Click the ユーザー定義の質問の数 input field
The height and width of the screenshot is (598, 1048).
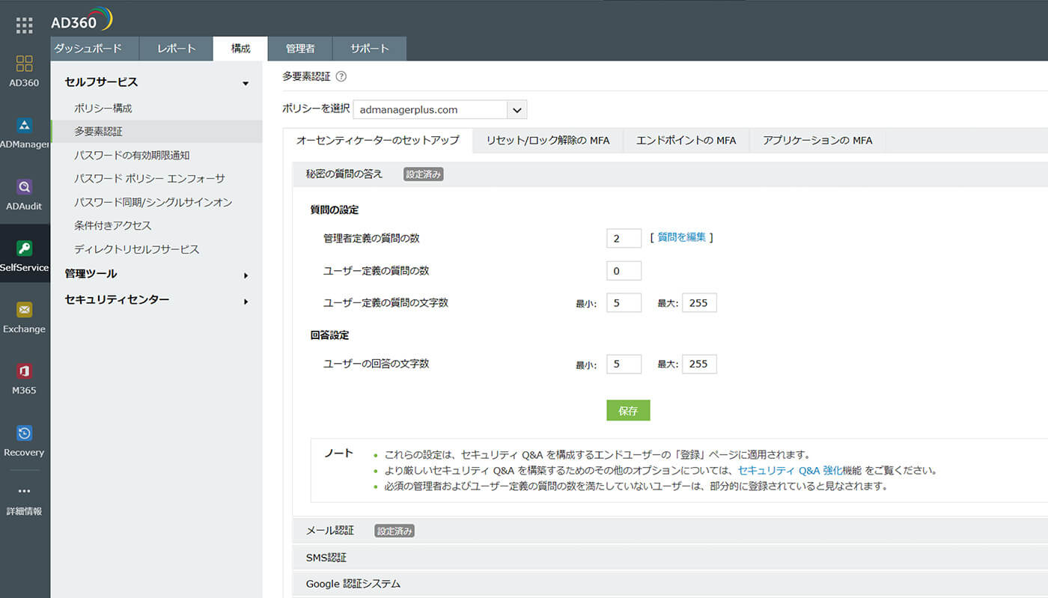pyautogui.click(x=624, y=270)
